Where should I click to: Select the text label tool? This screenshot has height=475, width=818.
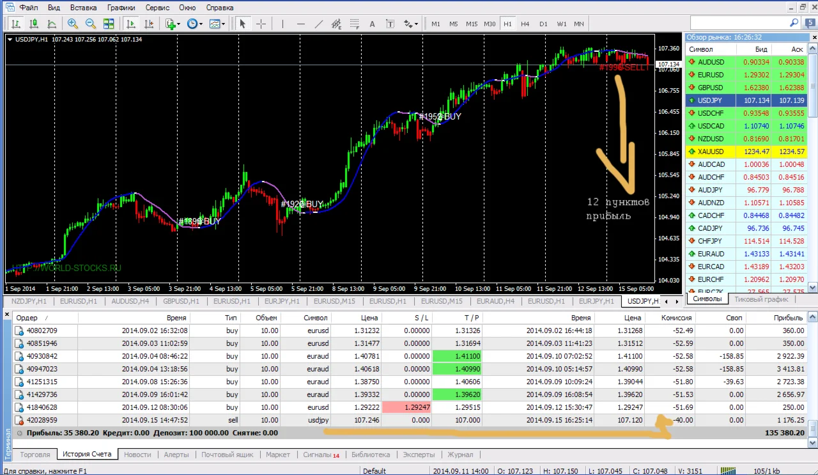(373, 24)
